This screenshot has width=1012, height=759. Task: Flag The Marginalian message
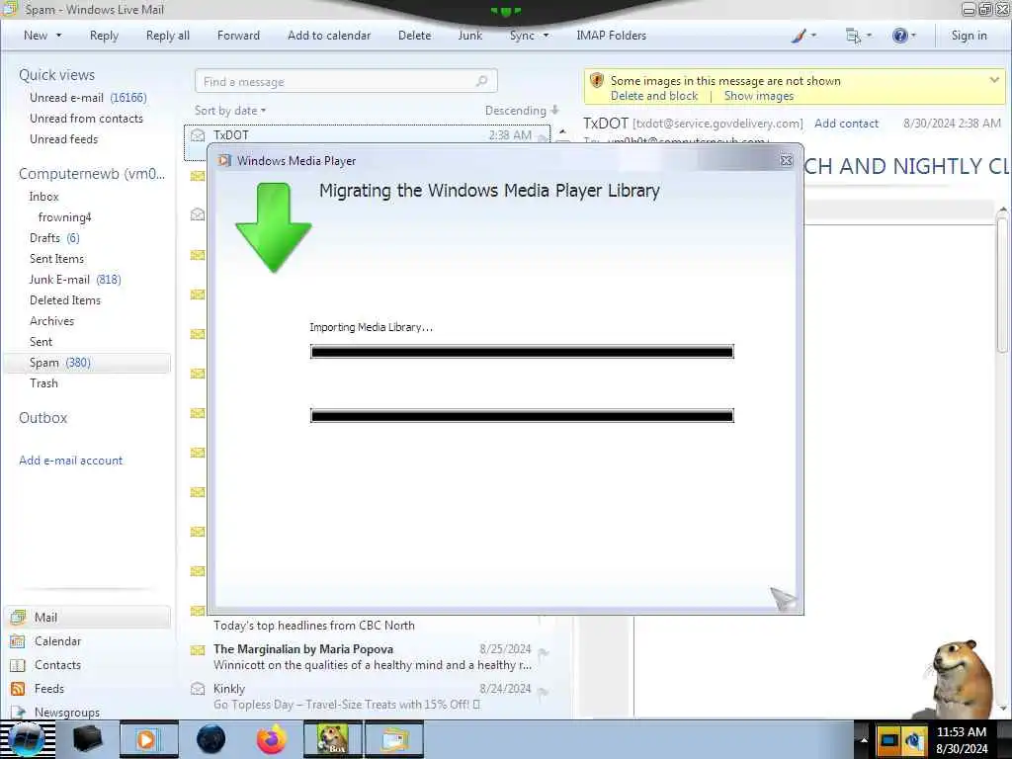click(x=543, y=654)
